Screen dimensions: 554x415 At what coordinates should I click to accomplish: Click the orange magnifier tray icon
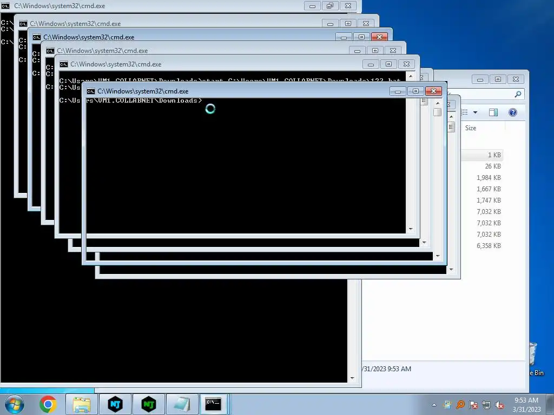tap(460, 405)
